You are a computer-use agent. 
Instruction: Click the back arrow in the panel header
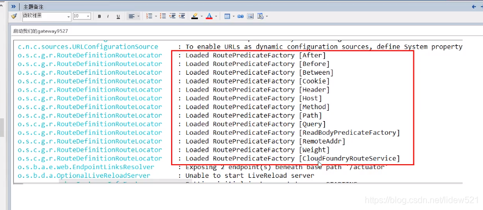(x=474, y=7)
